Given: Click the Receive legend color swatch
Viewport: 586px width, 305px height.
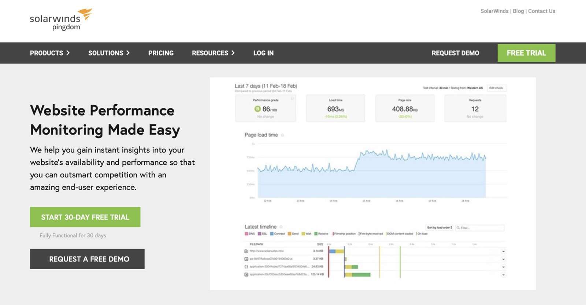Looking at the screenshot, I should pyautogui.click(x=316, y=234).
